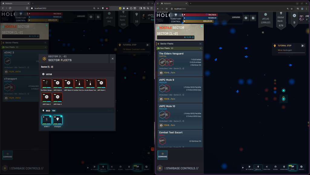Open the settings gear near resource bars

(x=246, y=18)
